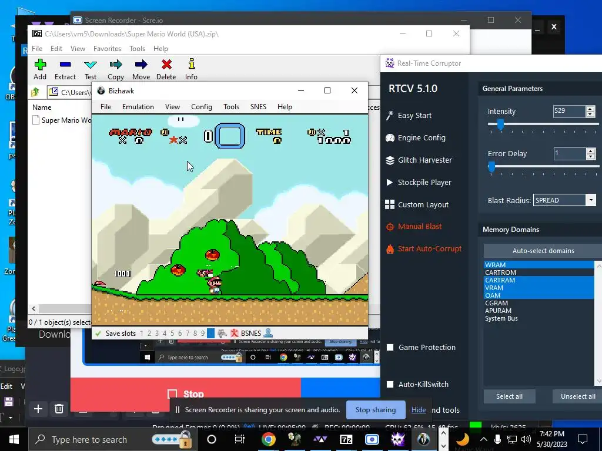
Task: Click the Add icon in 7-Zip toolbar
Action: (40, 65)
